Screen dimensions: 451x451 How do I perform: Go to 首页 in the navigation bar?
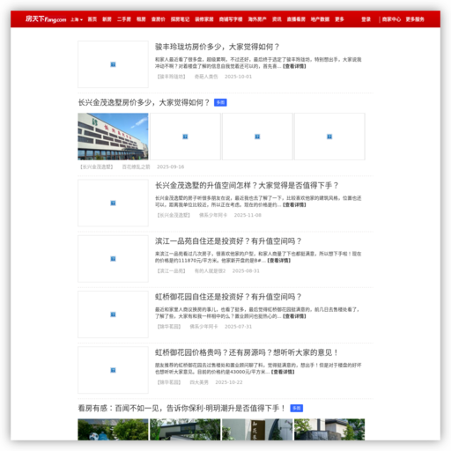[x=92, y=19]
